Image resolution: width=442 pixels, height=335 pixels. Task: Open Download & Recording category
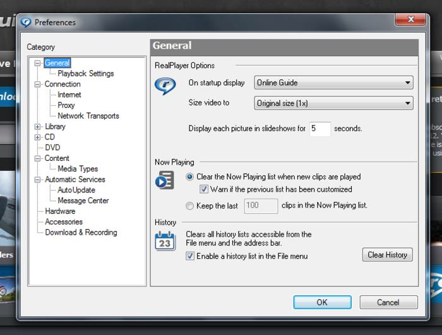coord(81,232)
